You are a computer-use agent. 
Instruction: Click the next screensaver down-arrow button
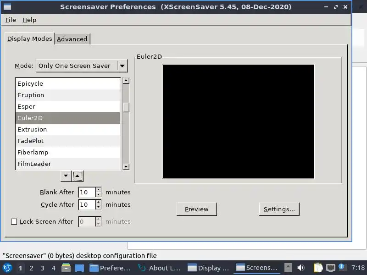click(66, 176)
